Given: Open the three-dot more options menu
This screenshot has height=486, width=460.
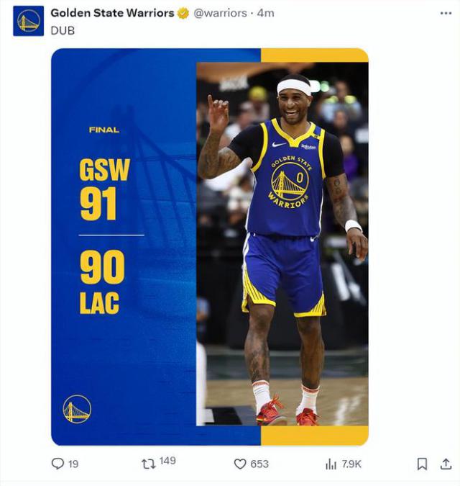Looking at the screenshot, I should point(446,14).
